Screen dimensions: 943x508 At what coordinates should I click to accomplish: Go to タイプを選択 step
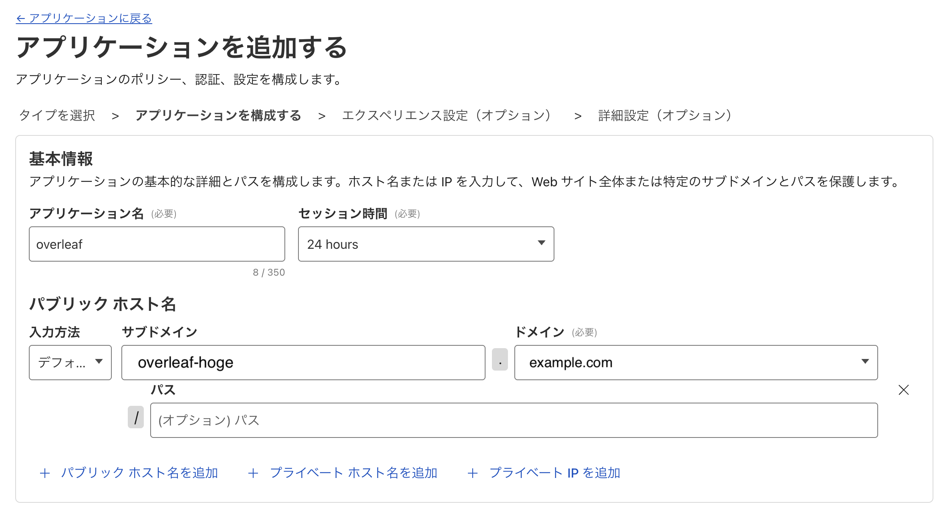pos(57,115)
